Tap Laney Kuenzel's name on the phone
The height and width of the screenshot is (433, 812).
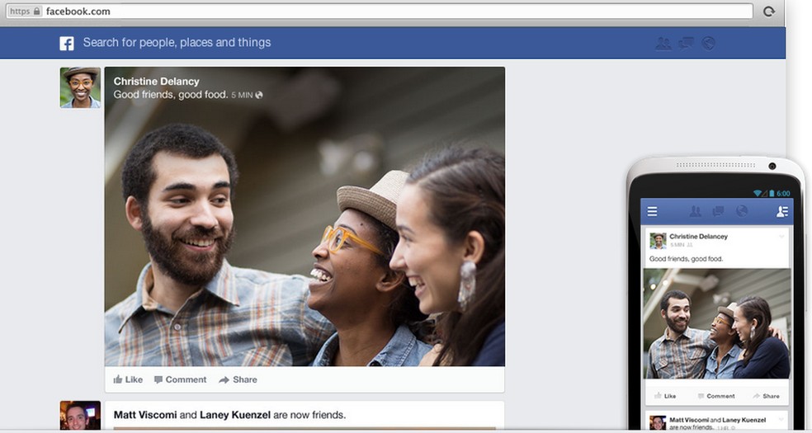tap(743, 420)
